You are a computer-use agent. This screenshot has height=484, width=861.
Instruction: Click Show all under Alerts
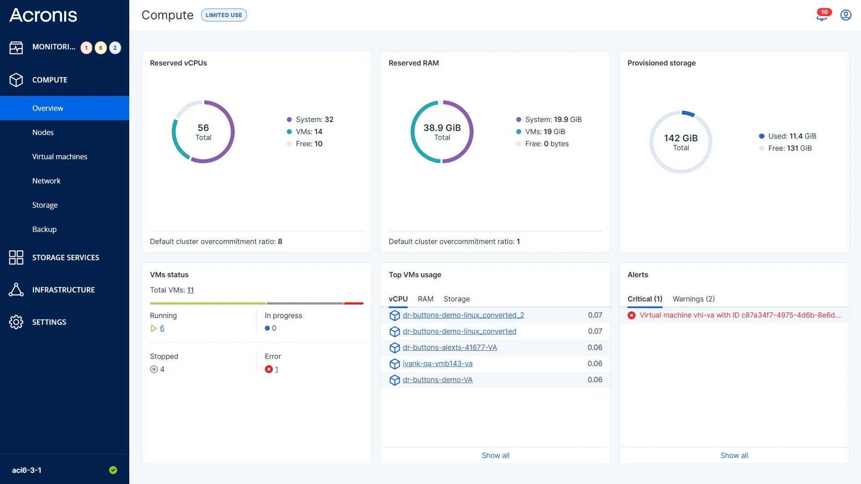[x=734, y=455]
